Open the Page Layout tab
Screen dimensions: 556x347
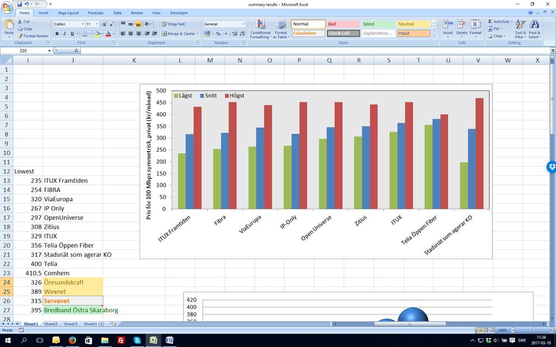point(68,13)
